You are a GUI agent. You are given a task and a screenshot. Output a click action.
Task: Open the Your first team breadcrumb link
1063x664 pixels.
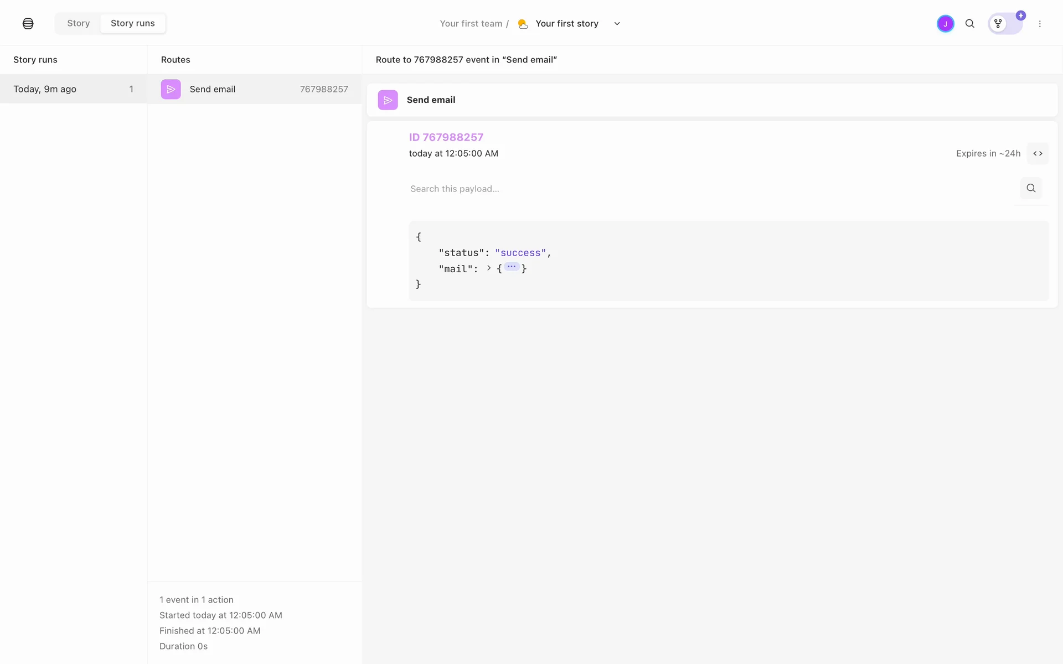471,24
